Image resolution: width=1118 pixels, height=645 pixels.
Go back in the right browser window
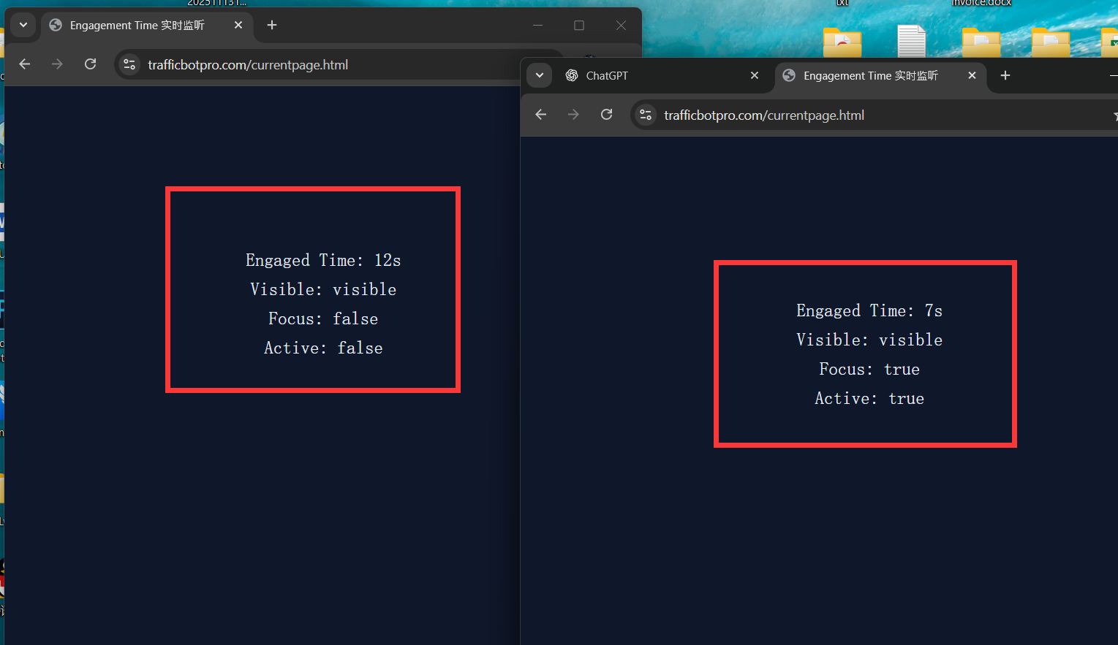coord(541,115)
